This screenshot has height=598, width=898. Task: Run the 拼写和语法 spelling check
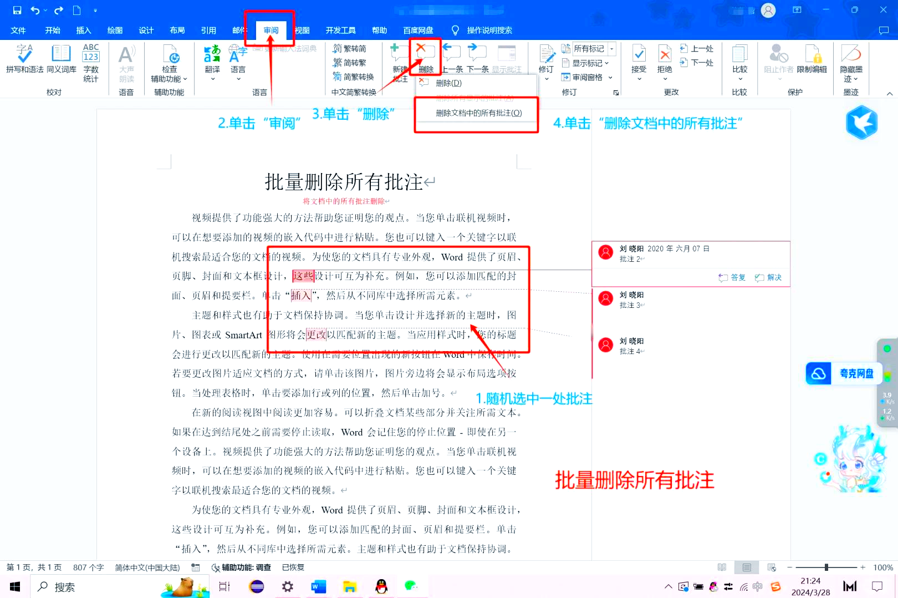click(x=24, y=61)
